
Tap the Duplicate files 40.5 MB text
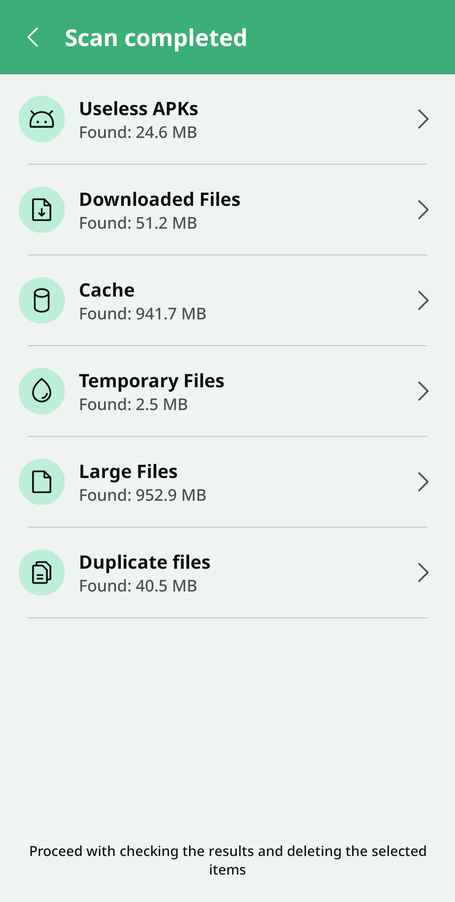click(x=138, y=586)
